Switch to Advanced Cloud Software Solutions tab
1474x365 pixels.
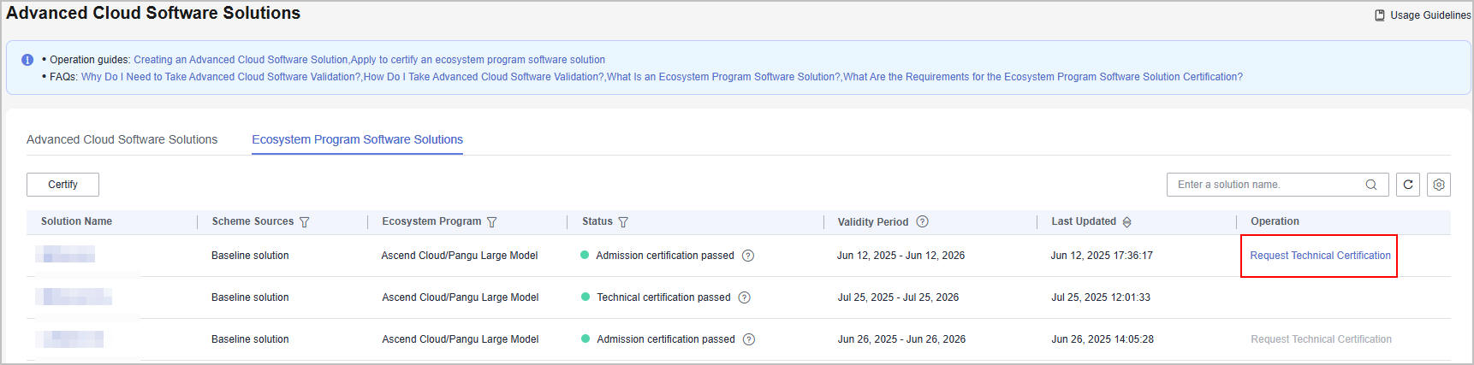point(122,139)
